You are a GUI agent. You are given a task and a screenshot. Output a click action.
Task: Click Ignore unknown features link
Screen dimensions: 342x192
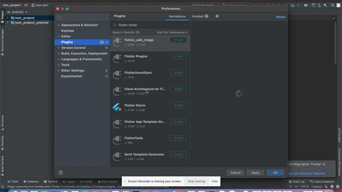pos(306,173)
